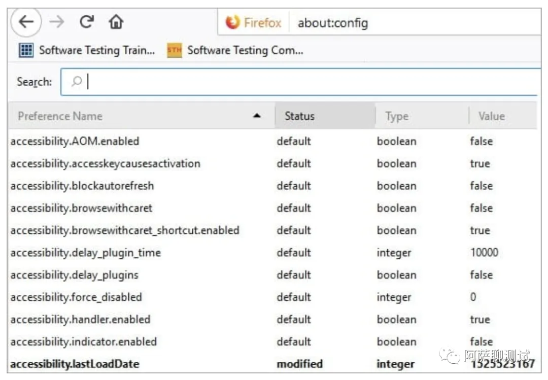Sort by the Preference Name column header
This screenshot has width=548, height=380.
click(60, 116)
